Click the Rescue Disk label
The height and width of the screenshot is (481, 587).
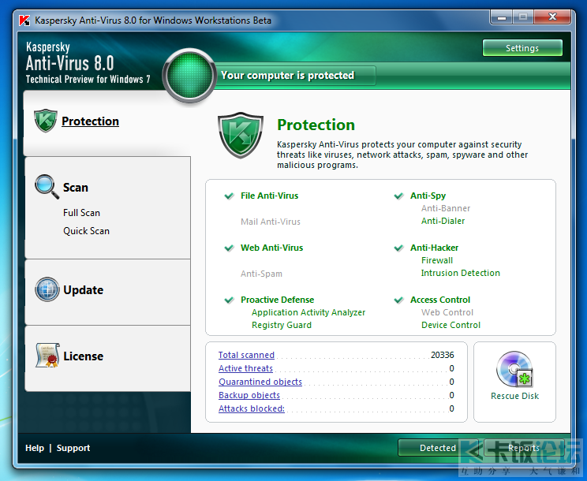point(514,396)
